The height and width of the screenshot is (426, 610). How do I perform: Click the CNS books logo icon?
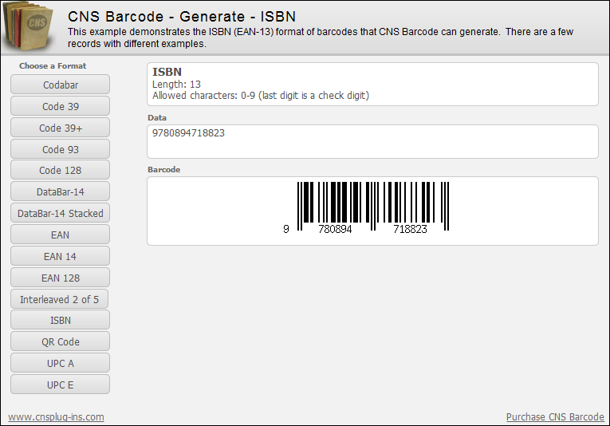coord(28,26)
